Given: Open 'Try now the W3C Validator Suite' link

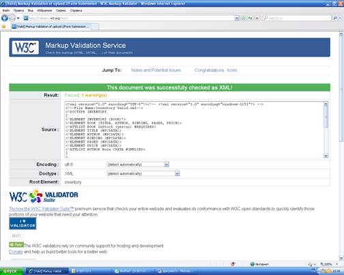Looking at the screenshot, I should (x=42, y=209).
